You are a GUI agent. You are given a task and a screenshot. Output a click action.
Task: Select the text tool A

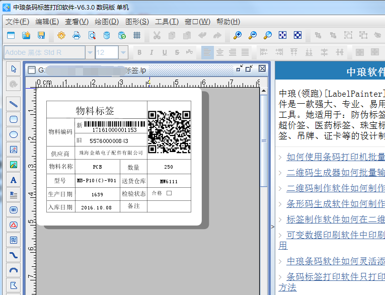click(x=14, y=180)
